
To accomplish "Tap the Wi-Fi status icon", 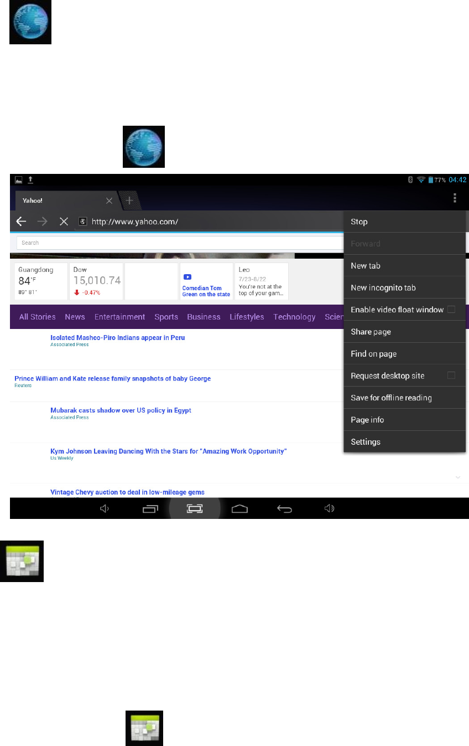I will pyautogui.click(x=421, y=180).
